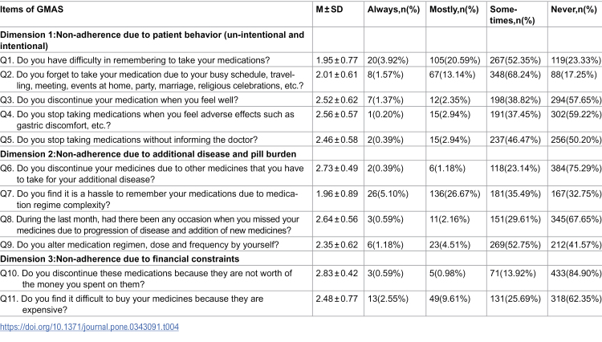
Task: Select the Dimension 2 pill burden heading
Action: click(148, 154)
